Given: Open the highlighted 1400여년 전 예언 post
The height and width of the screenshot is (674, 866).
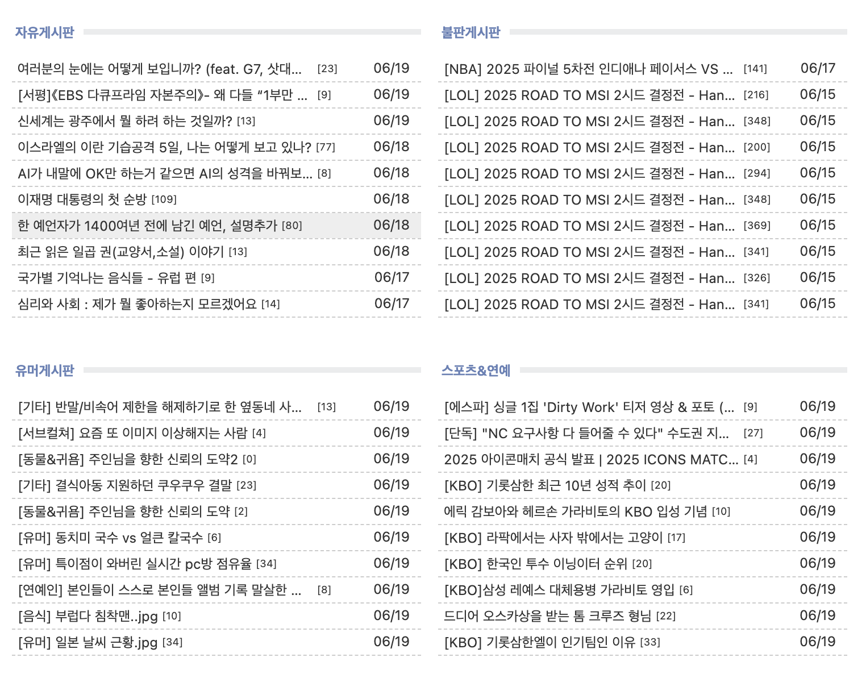Looking at the screenshot, I should (x=147, y=226).
